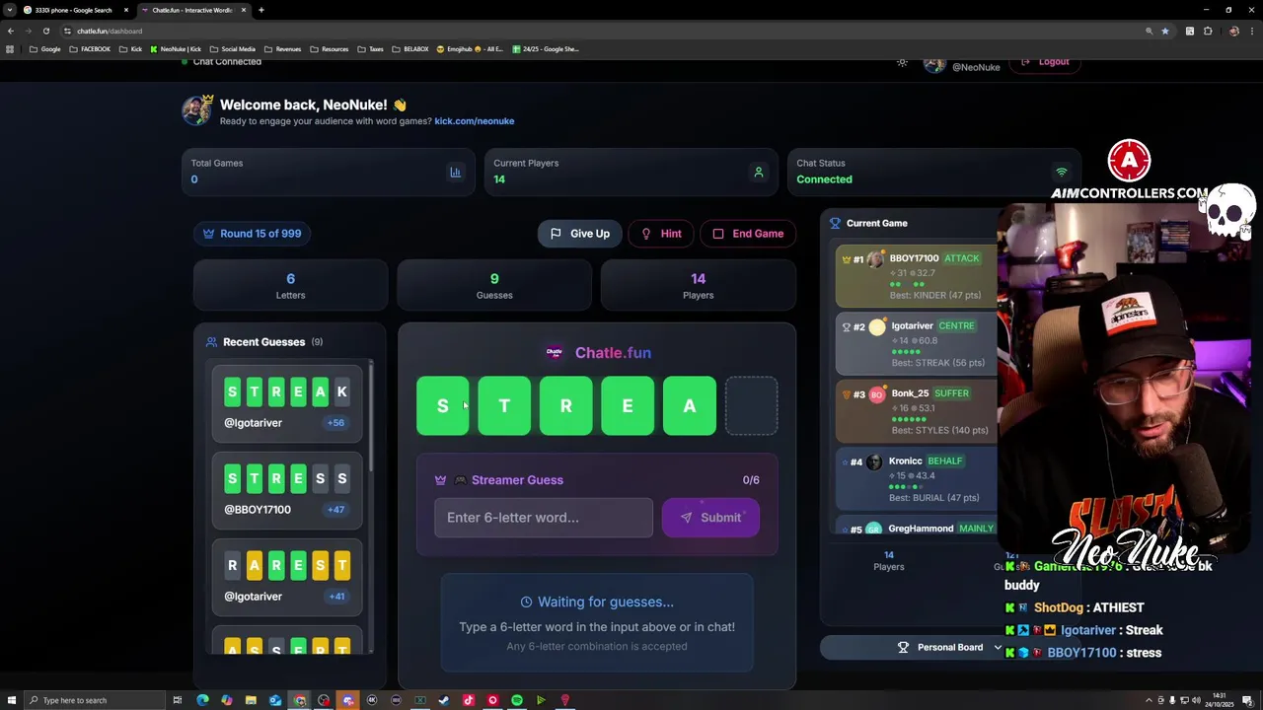The height and width of the screenshot is (710, 1263).
Task: Click GregHammond's leaderboard row
Action: pos(917,527)
